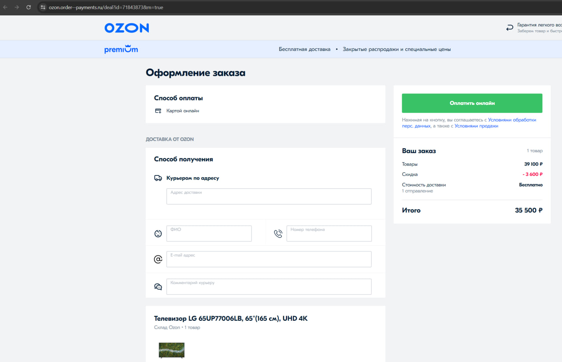Viewport: 562px width, 362px height.
Task: Click the Ваш заказ heading
Action: (419, 151)
